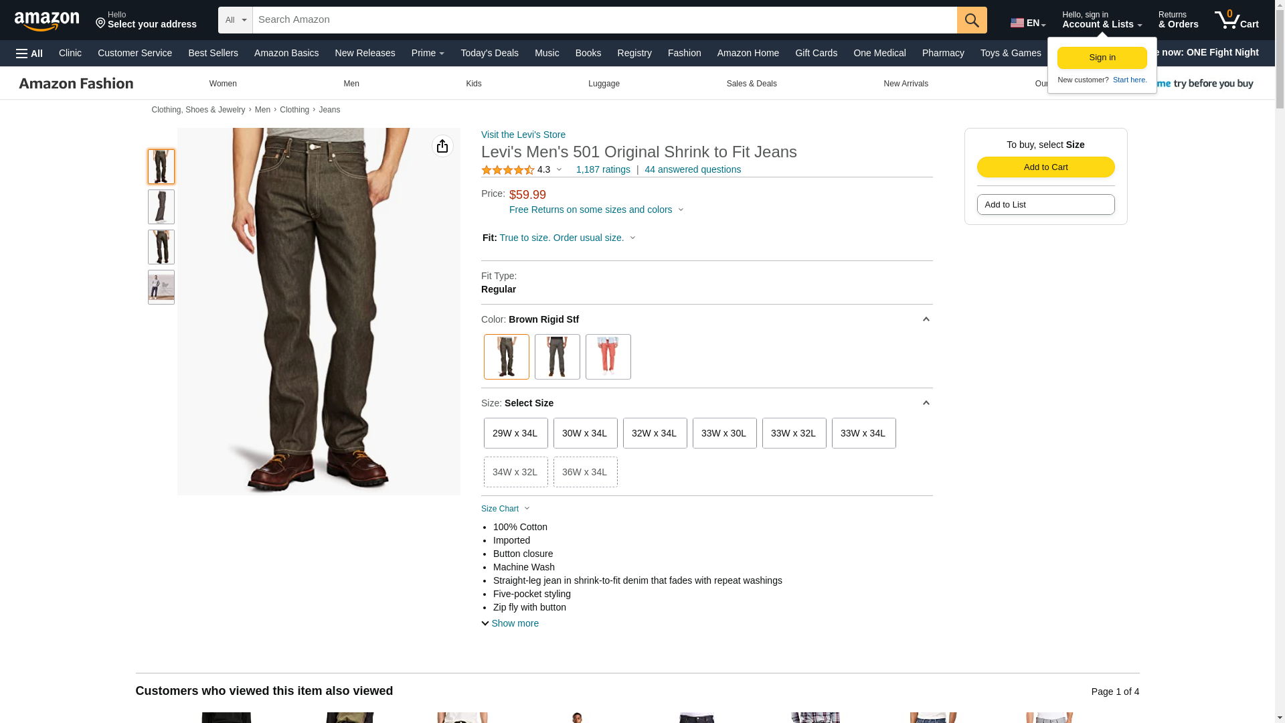This screenshot has height=723, width=1285.
Task: Open the shopping cart icon
Action: [x=1235, y=20]
